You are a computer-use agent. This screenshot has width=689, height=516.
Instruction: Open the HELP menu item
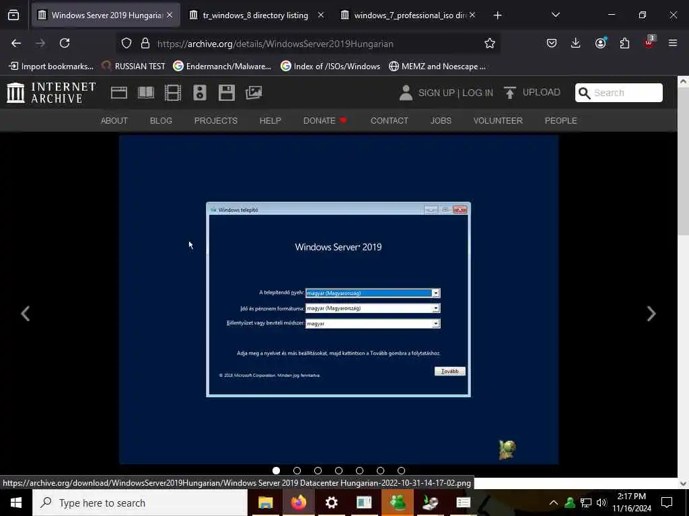pos(270,121)
